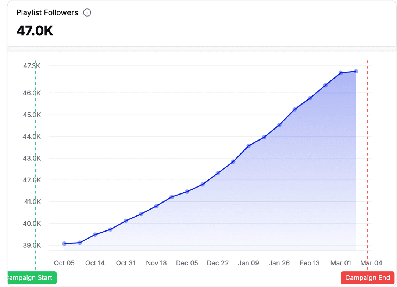Select the first data point near Oct 05
The width and height of the screenshot is (397, 287).
coord(64,243)
